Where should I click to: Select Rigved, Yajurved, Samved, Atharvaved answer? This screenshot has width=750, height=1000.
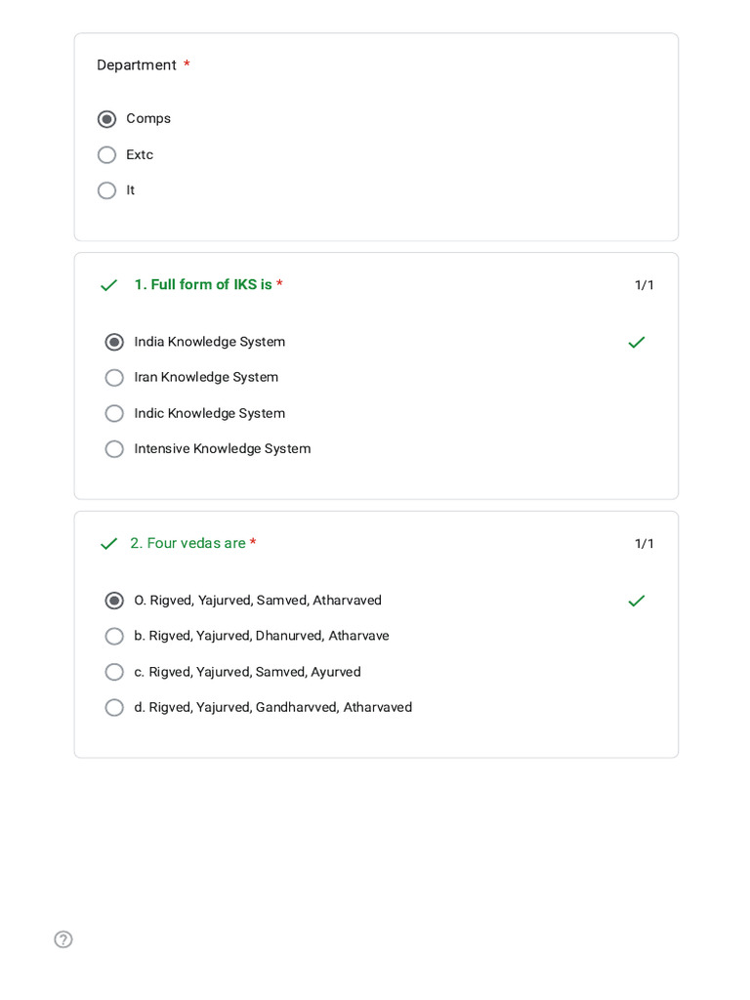point(114,601)
